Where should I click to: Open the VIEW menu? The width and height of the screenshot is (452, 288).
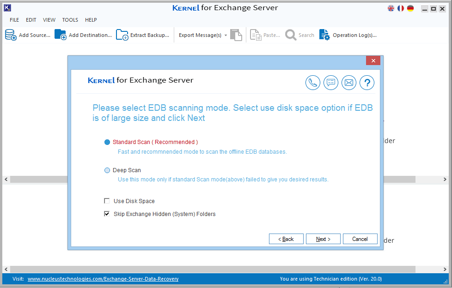point(49,20)
